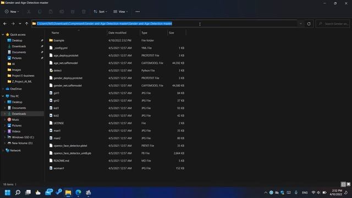Open the Windows Start menu
This screenshot has width=352, height=198.
tap(8, 193)
